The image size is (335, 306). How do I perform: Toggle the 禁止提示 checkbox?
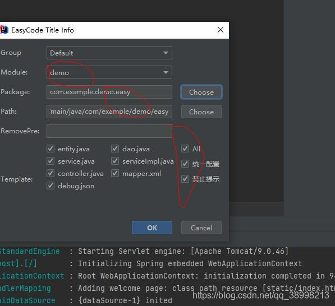[185, 179]
